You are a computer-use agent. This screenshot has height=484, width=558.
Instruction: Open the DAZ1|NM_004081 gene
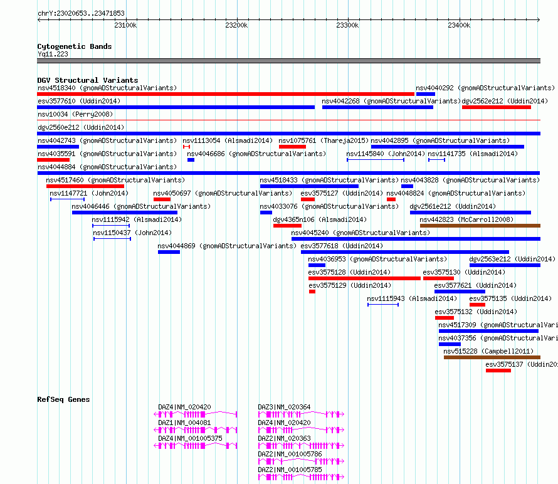click(x=184, y=423)
